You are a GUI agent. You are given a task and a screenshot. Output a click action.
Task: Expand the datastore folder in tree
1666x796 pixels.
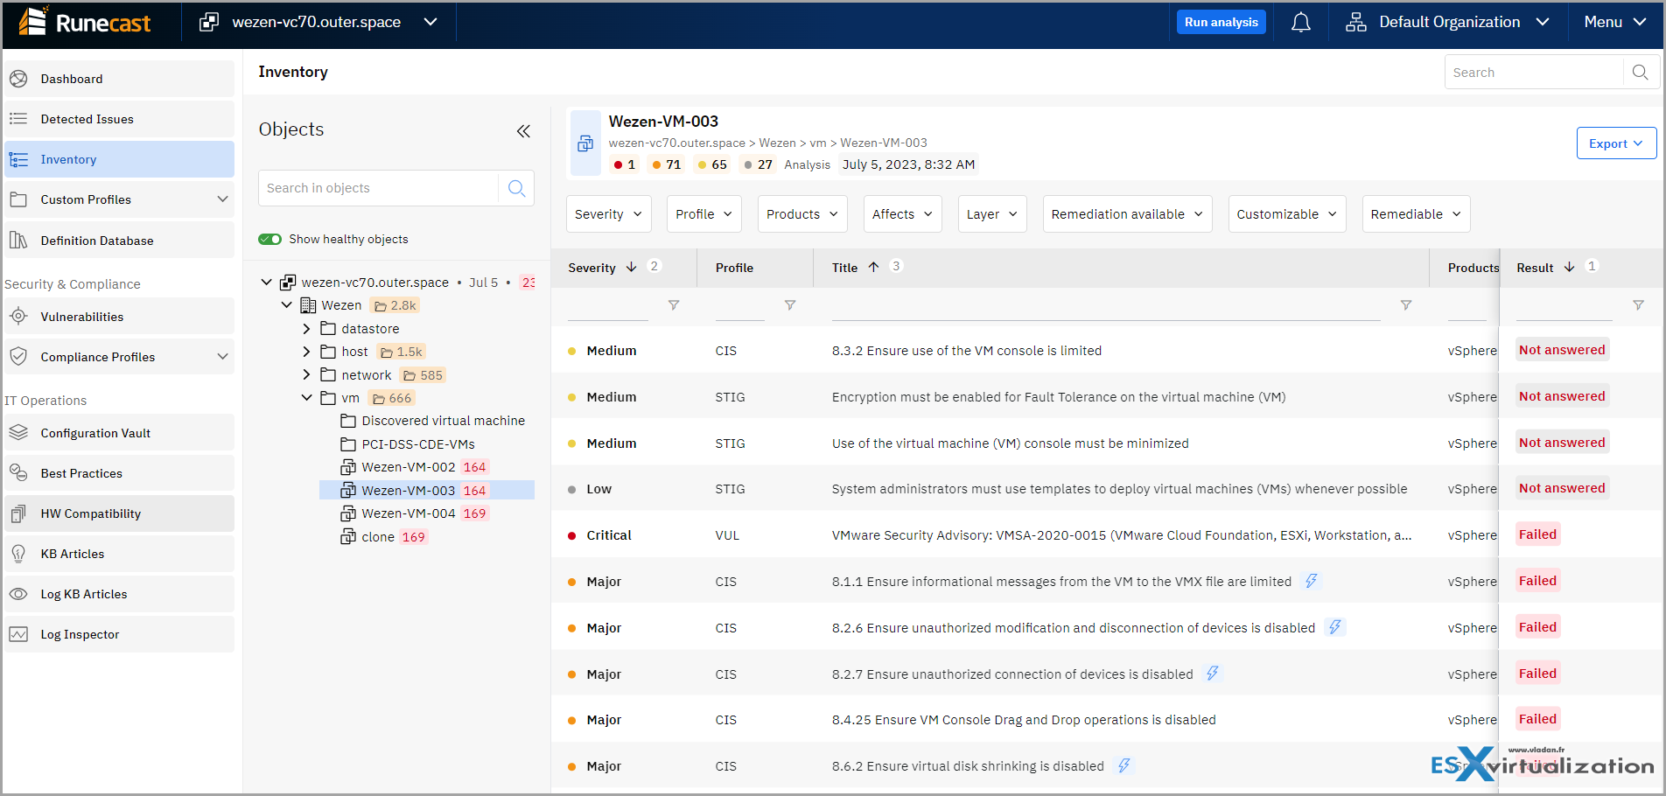(306, 329)
